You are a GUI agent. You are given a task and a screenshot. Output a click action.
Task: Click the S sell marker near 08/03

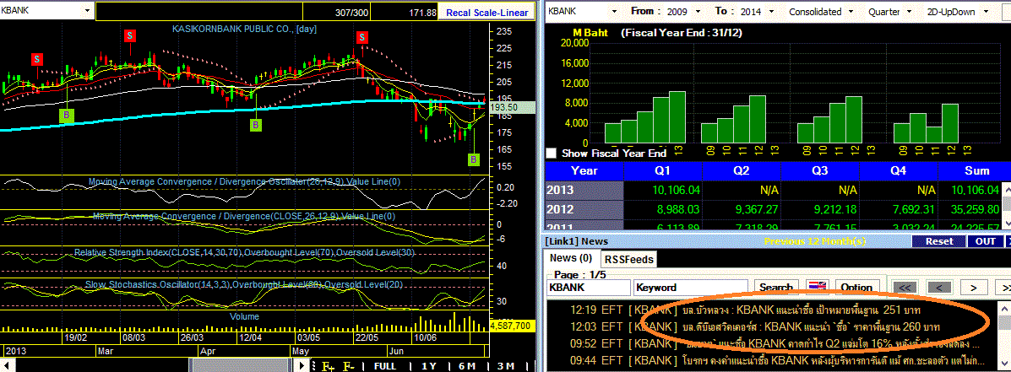[x=130, y=35]
